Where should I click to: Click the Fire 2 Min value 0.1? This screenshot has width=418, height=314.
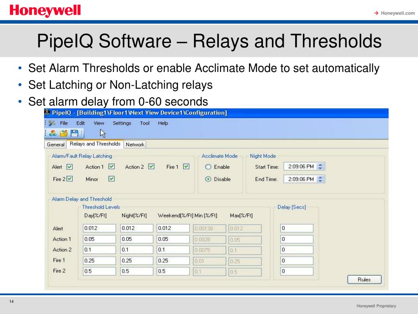point(209,272)
